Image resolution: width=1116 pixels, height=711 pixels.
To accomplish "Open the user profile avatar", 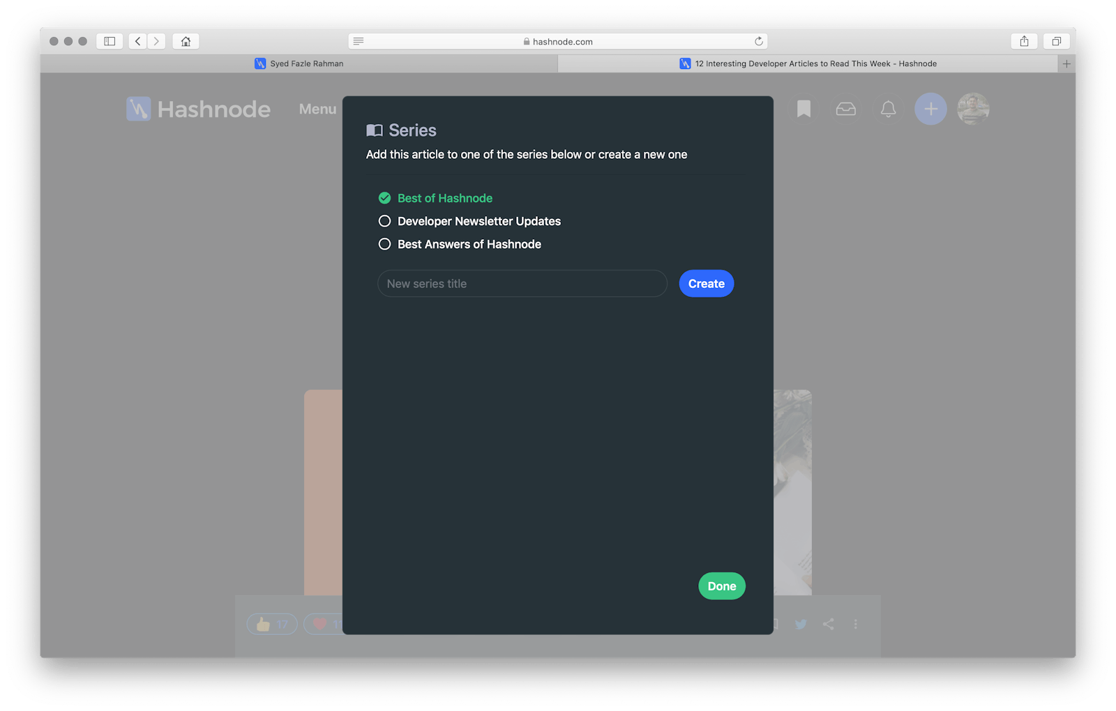I will click(973, 109).
